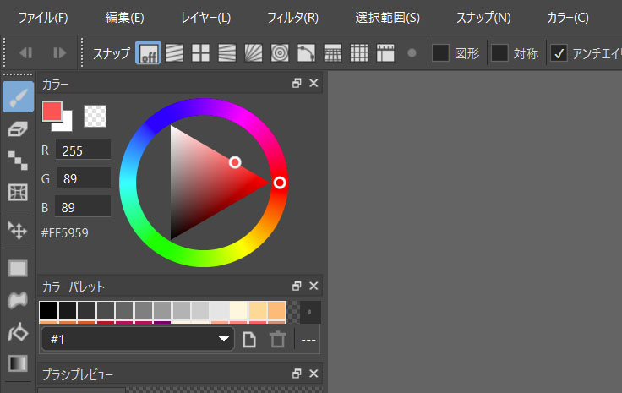622x393 pixels.
Task: Uncheck the アンチエイリアス checkbox
Action: tap(559, 52)
